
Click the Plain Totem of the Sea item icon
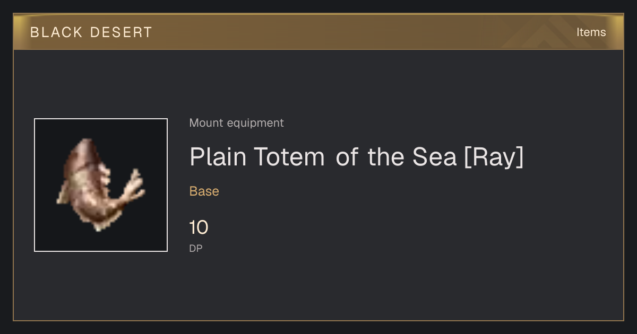pos(101,185)
